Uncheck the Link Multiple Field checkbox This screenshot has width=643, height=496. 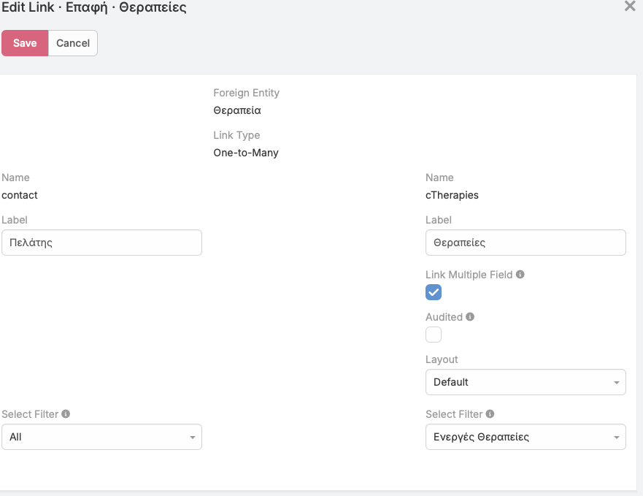click(434, 292)
